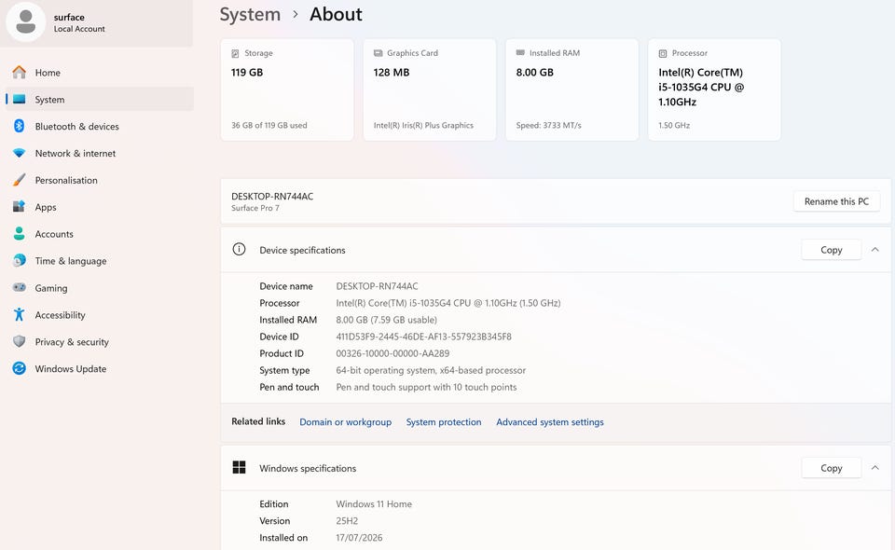This screenshot has height=550, width=895.
Task: Click the Accessibility figure icon
Action: pyautogui.click(x=19, y=314)
